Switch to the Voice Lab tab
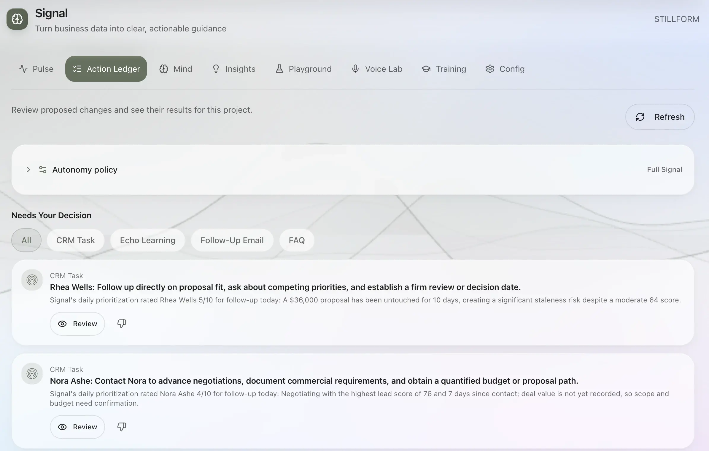 377,69
